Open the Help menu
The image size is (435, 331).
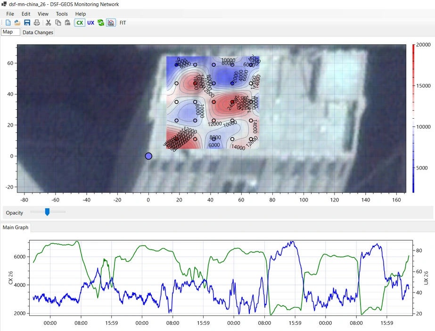81,14
